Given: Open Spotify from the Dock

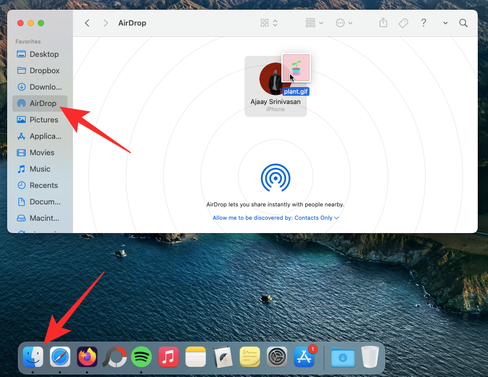Looking at the screenshot, I should pos(141,357).
